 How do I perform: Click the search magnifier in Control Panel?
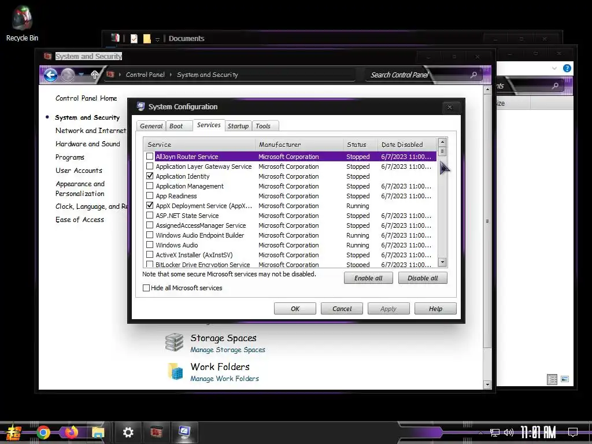473,75
